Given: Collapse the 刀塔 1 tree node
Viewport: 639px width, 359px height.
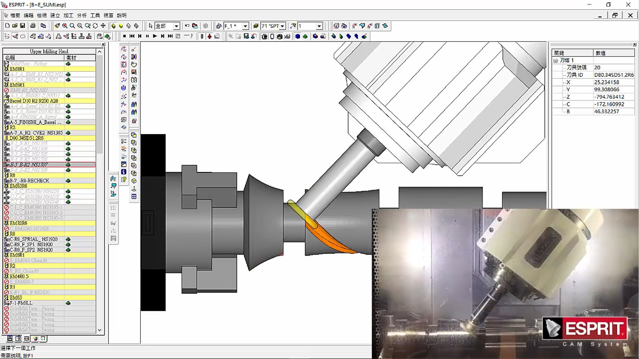Looking at the screenshot, I should pyautogui.click(x=555, y=60).
